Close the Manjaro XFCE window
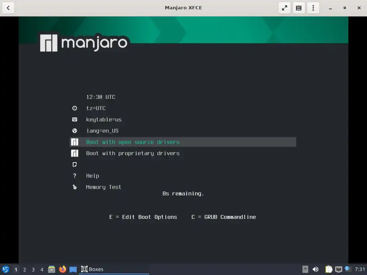This screenshot has width=367, height=275. (x=359, y=8)
